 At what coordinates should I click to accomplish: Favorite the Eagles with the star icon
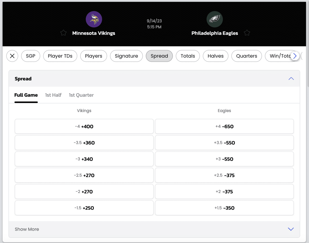(247, 33)
